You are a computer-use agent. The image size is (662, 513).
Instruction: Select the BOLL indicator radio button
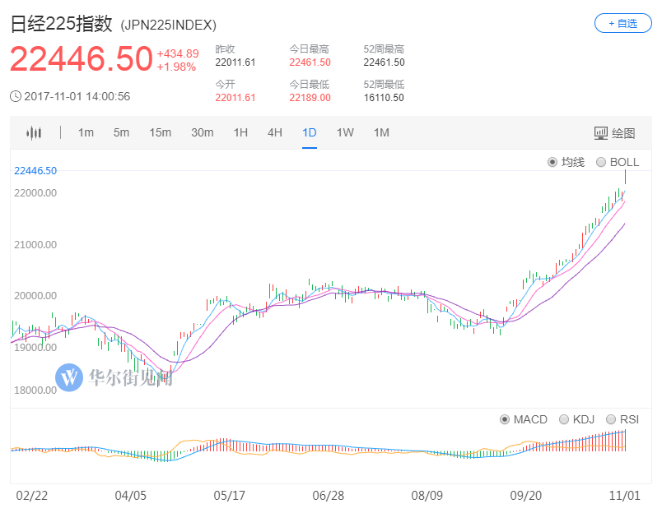click(x=601, y=162)
